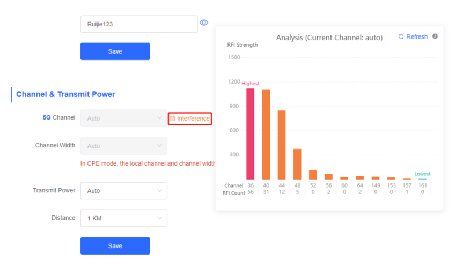The image size is (463, 261).
Task: Open the 5G Channel dropdown
Action: click(124, 118)
